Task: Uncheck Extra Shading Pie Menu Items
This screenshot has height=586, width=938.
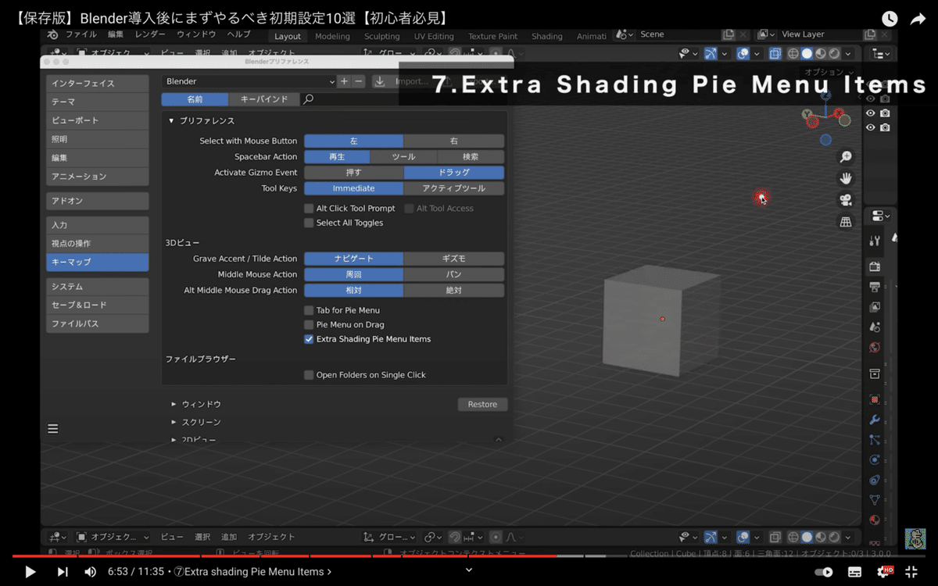Action: [x=309, y=339]
